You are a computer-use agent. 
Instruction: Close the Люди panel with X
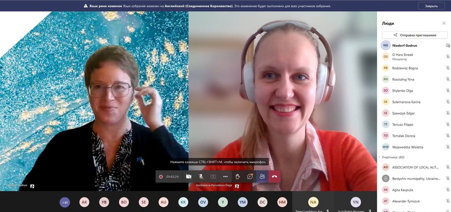pyautogui.click(x=444, y=23)
